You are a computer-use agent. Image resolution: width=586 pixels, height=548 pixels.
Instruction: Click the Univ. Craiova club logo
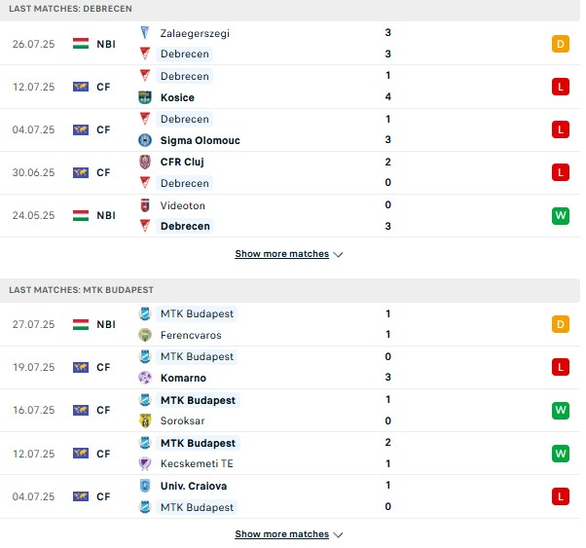click(x=145, y=486)
